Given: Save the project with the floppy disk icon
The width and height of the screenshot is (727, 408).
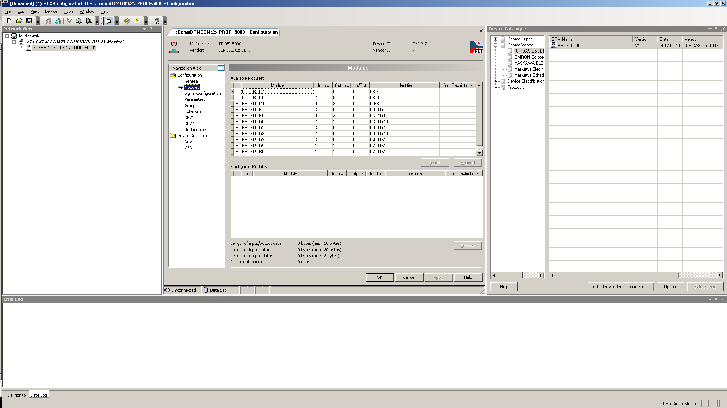Looking at the screenshot, I should (29, 21).
